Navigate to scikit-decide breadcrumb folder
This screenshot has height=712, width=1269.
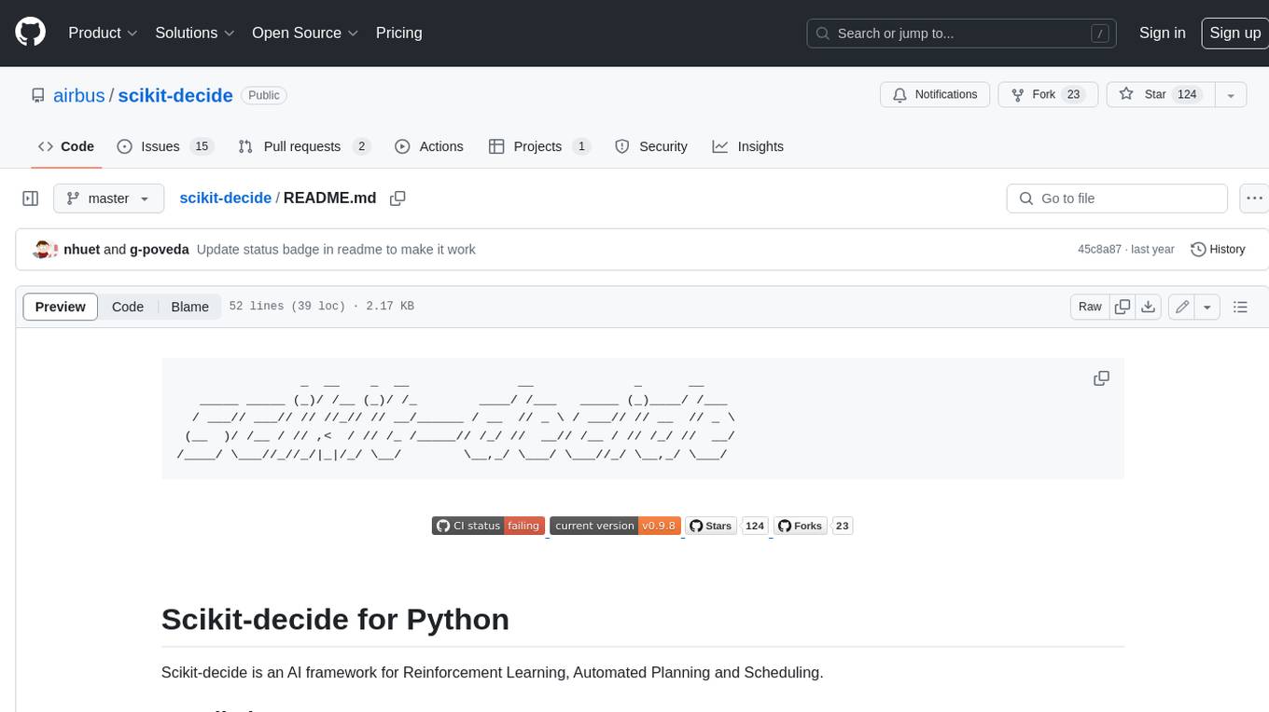(225, 199)
